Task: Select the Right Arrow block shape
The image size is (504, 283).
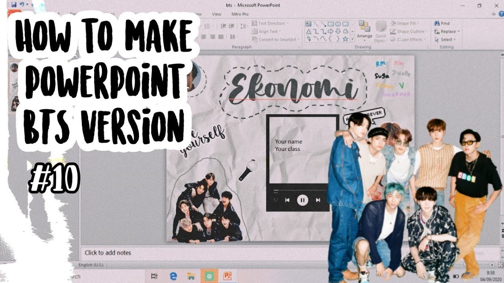Action: [x=331, y=31]
